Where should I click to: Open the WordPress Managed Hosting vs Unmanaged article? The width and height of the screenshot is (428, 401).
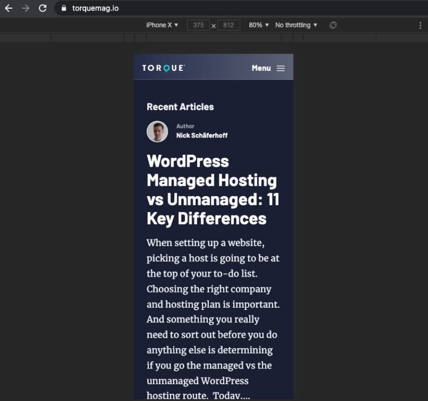pyautogui.click(x=213, y=190)
